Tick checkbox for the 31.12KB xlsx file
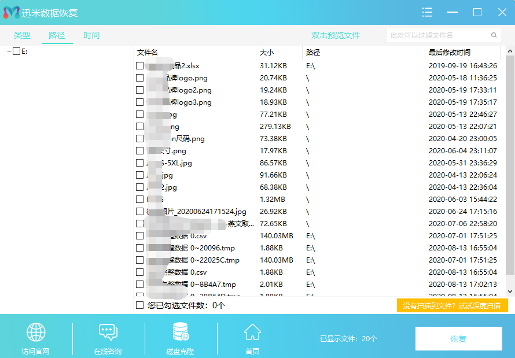515x358 pixels. coord(139,66)
